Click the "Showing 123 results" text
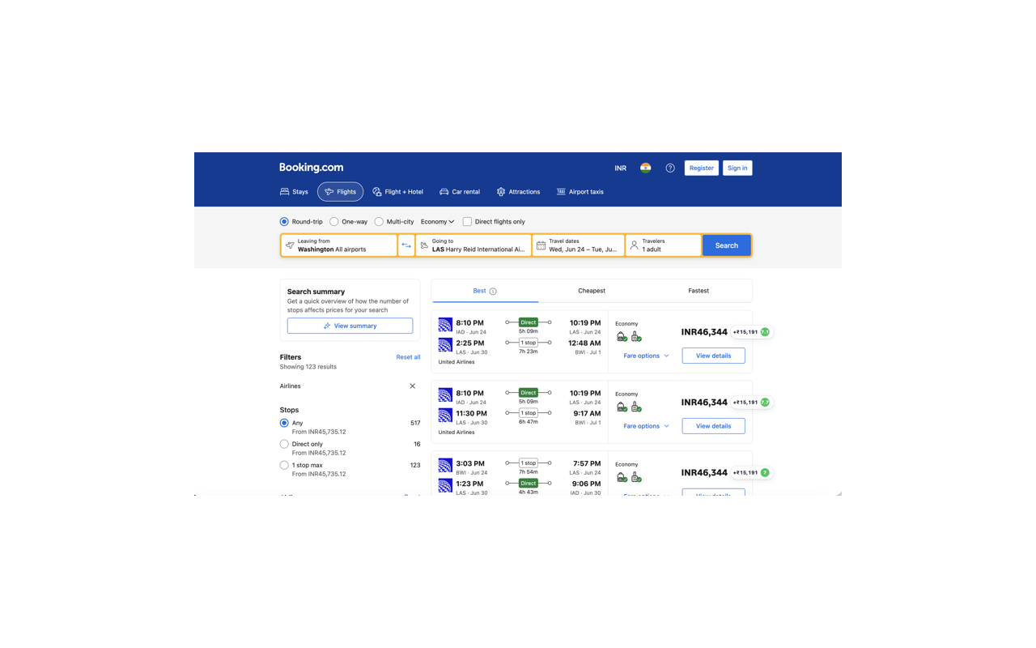 [x=308, y=367]
